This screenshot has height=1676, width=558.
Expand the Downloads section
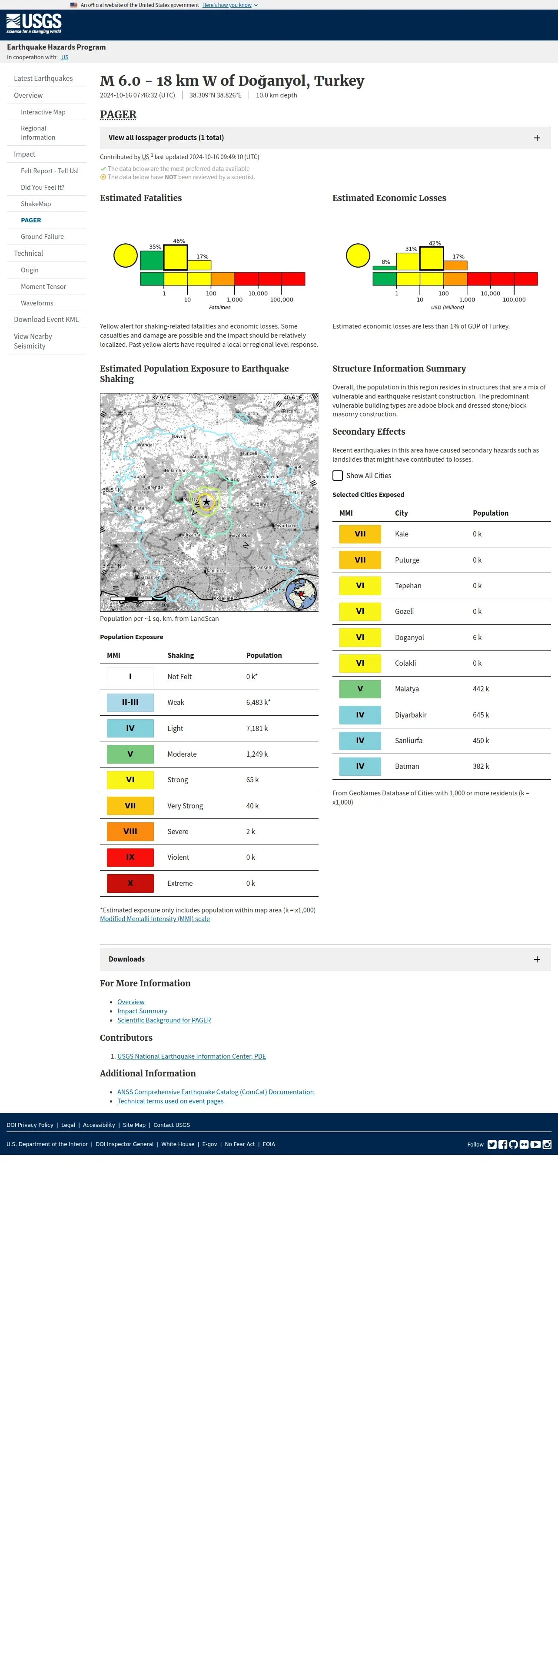(325, 959)
